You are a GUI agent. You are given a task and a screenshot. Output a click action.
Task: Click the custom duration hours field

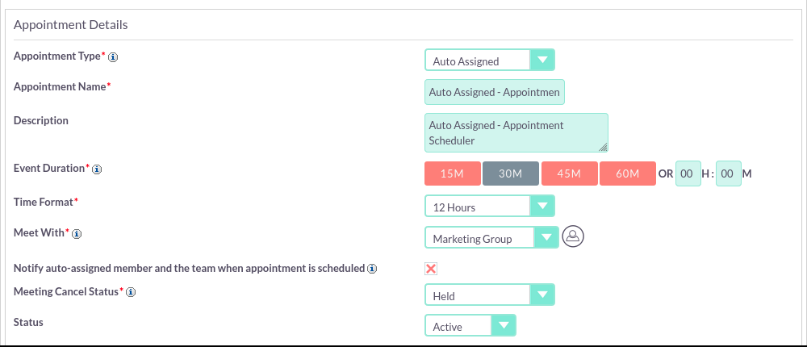[688, 173]
